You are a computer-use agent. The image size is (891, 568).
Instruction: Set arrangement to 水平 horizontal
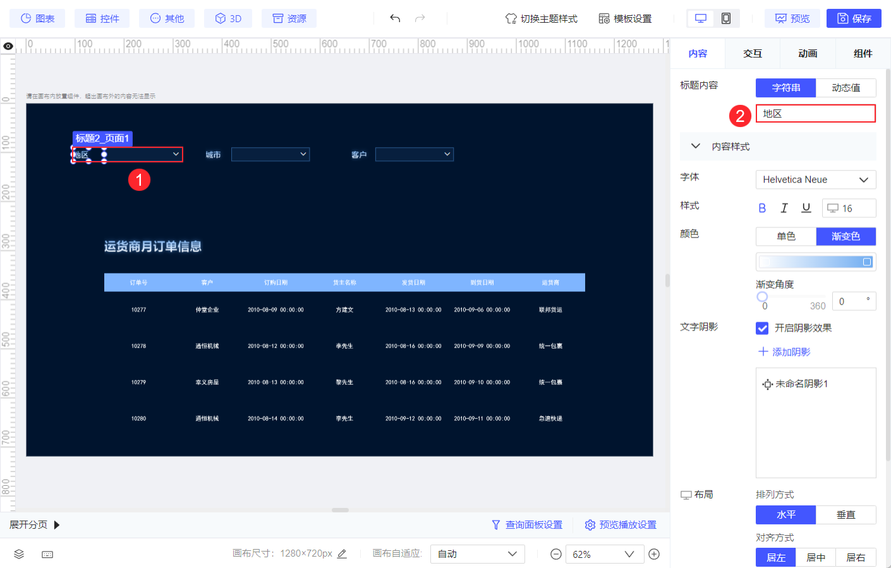click(786, 515)
